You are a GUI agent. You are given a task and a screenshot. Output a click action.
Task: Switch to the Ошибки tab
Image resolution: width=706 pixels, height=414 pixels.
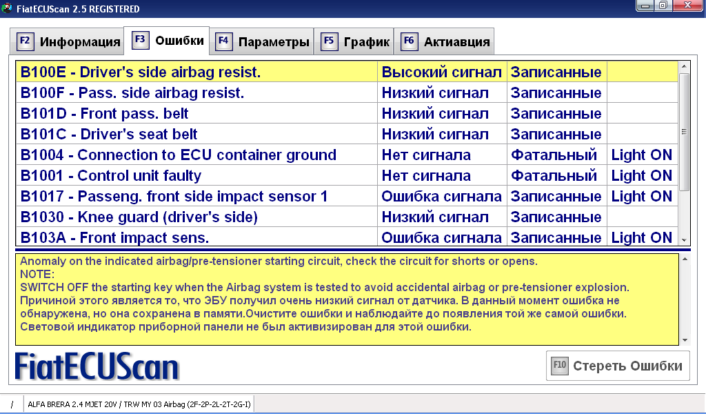167,41
